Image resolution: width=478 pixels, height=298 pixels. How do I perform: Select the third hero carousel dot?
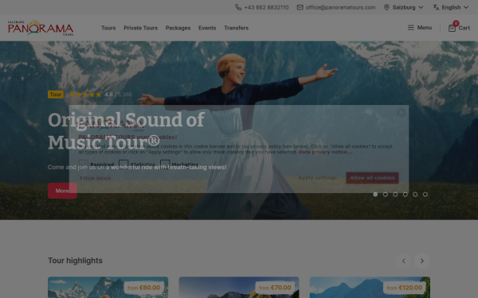coord(395,195)
